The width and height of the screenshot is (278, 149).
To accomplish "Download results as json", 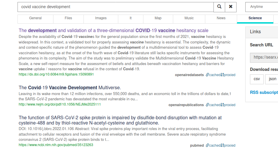I will click(x=272, y=79).
